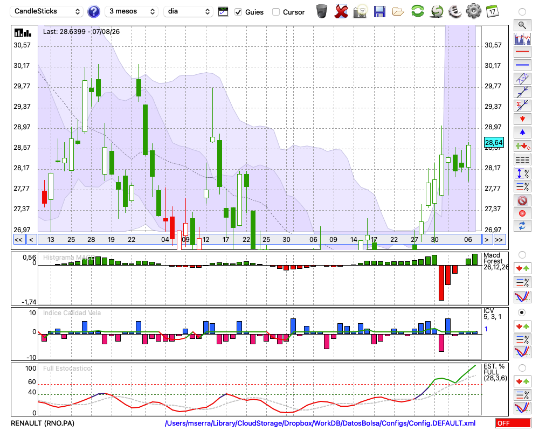Click the green refresh arrows icon
The width and height of the screenshot is (539, 431).
(418, 11)
